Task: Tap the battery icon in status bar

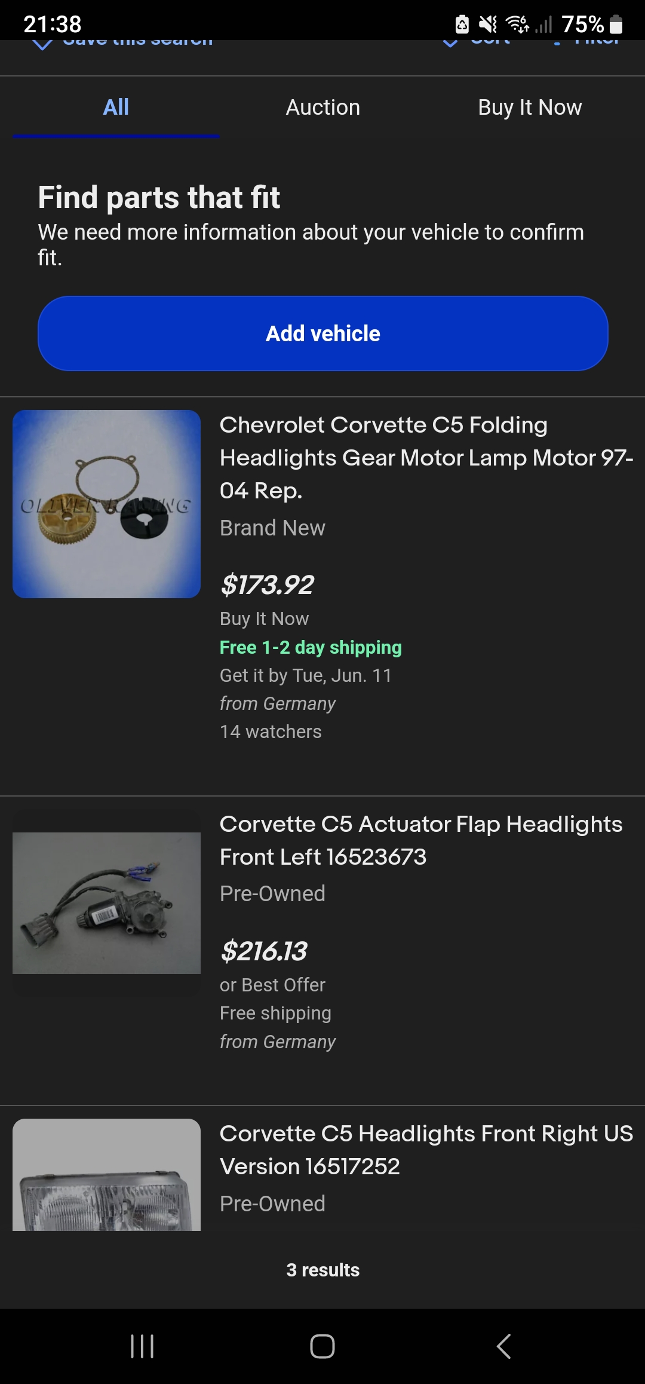Action: (x=616, y=25)
